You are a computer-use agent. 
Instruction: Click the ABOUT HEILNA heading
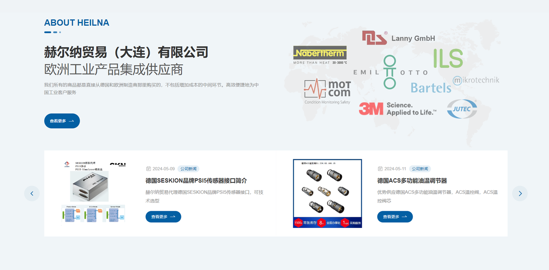pos(77,23)
